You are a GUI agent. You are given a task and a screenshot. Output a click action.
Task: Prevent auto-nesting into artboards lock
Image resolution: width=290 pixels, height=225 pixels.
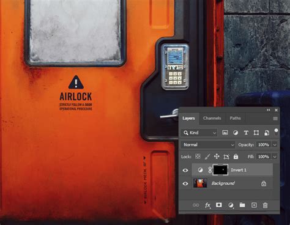pos(226,157)
